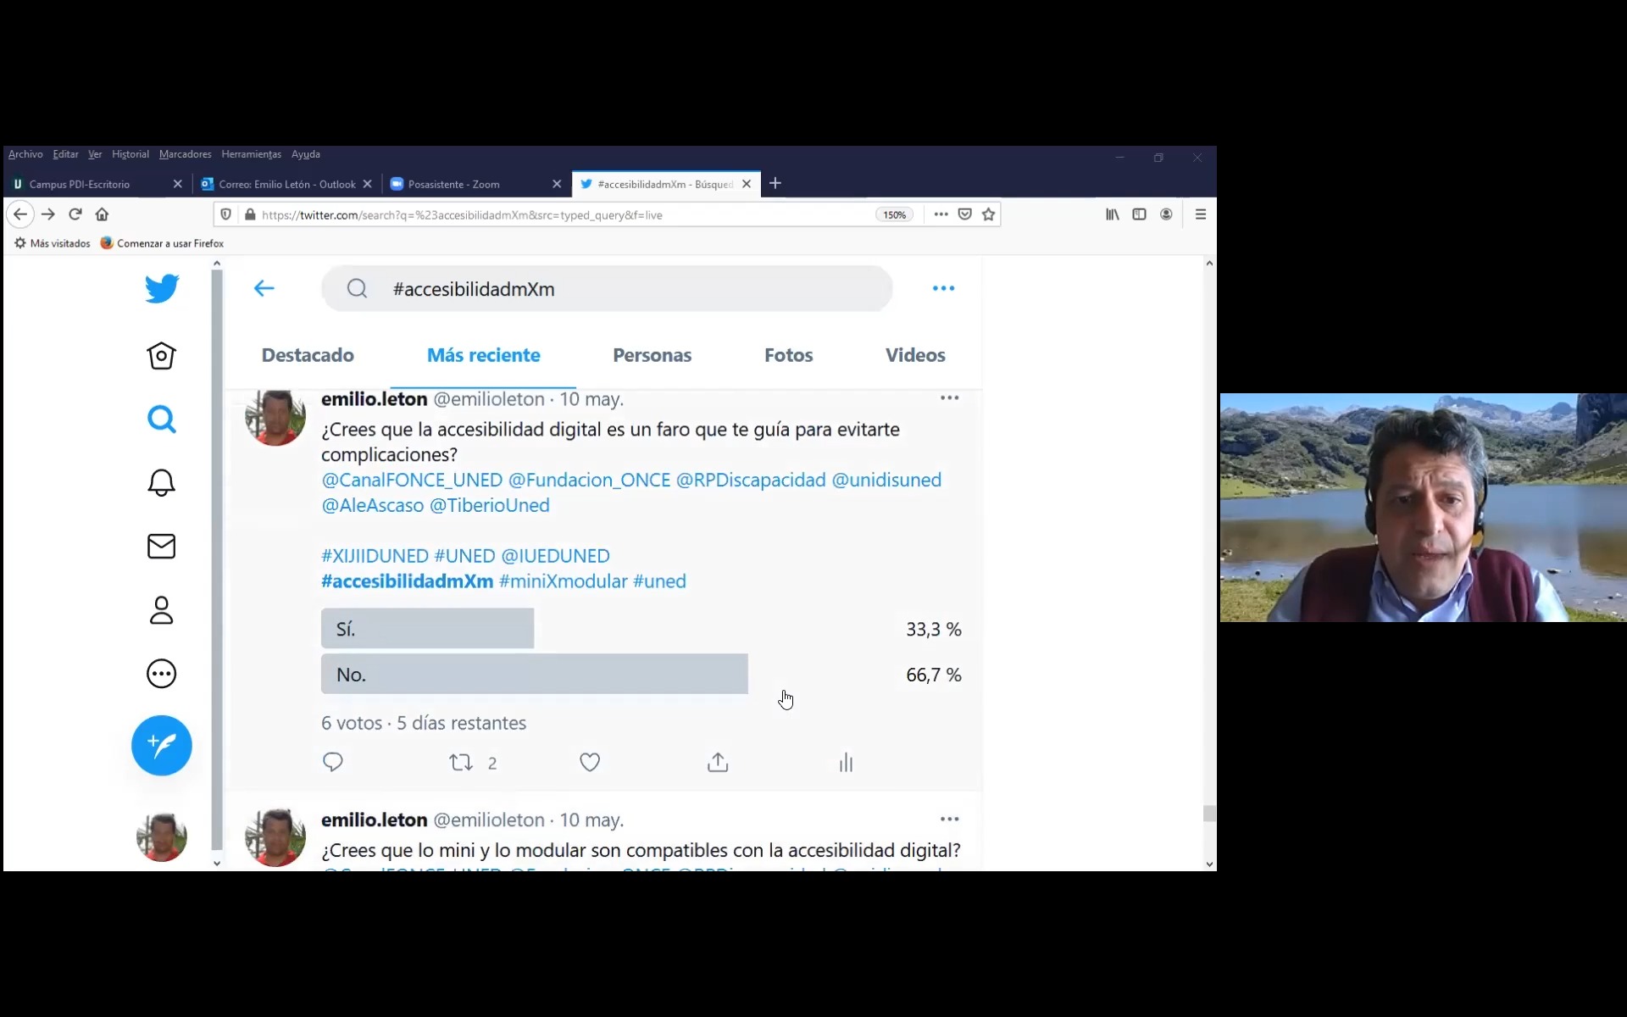1627x1017 pixels.
Task: Open Firefox hamburger menu
Action: [1201, 214]
